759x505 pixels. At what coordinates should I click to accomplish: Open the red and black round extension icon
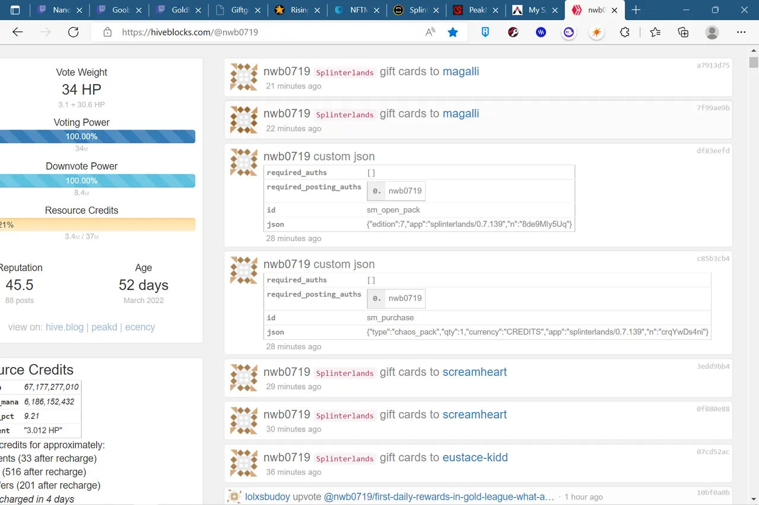click(x=513, y=33)
